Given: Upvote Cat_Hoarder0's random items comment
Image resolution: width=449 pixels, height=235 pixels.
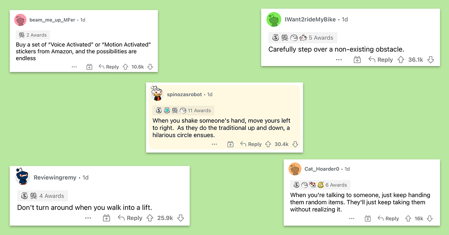Looking at the screenshot, I should pyautogui.click(x=408, y=219).
